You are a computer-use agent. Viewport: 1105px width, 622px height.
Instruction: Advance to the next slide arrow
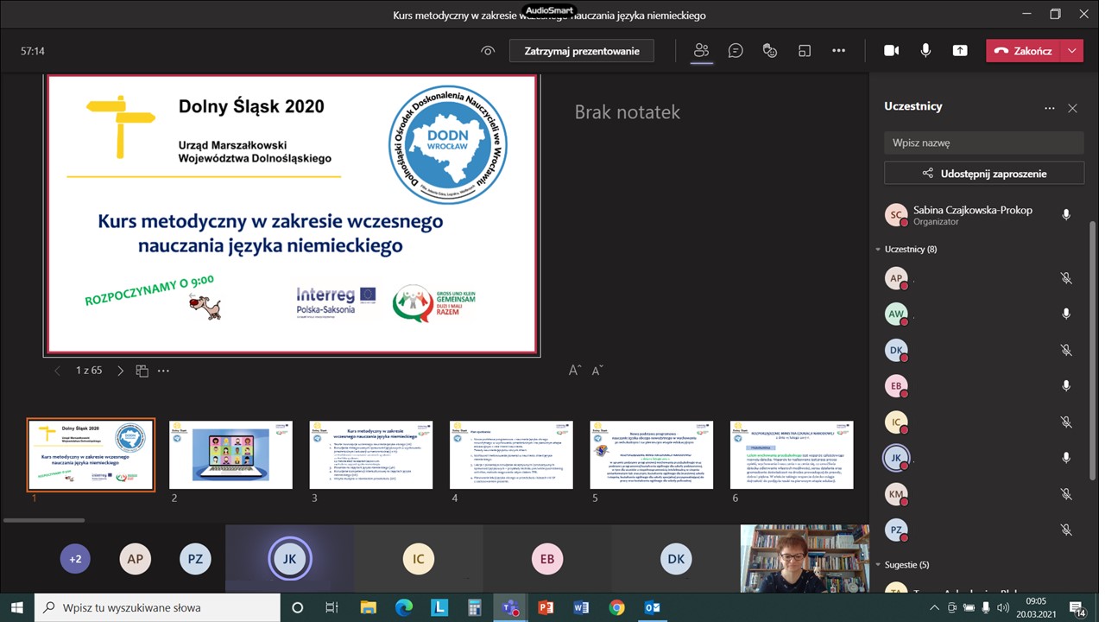pyautogui.click(x=120, y=371)
